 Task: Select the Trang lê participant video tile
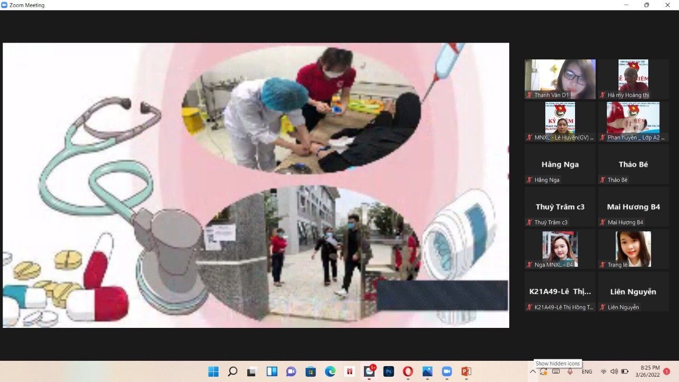tap(633, 249)
